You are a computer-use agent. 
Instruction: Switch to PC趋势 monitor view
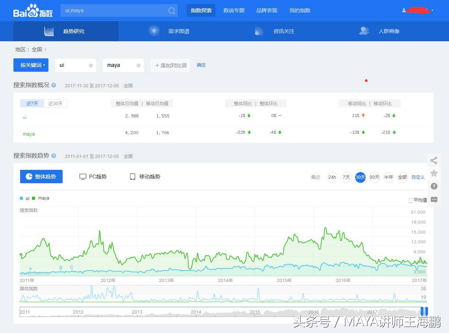pyautogui.click(x=93, y=177)
